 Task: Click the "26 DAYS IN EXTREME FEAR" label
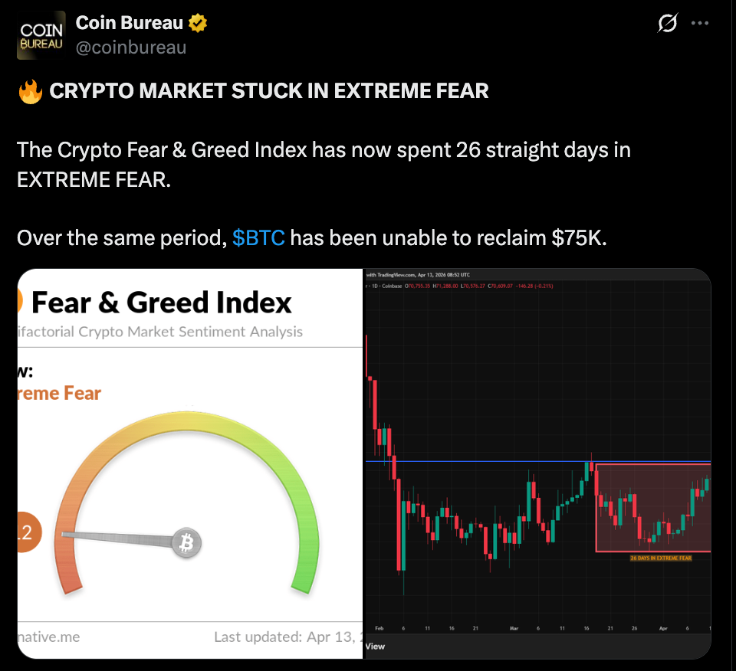coord(661,558)
